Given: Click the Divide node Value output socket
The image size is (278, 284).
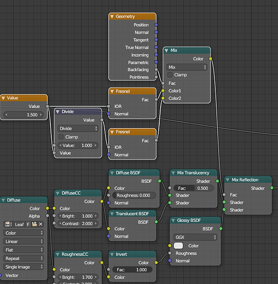Looking at the screenshot, I should click(102, 120).
